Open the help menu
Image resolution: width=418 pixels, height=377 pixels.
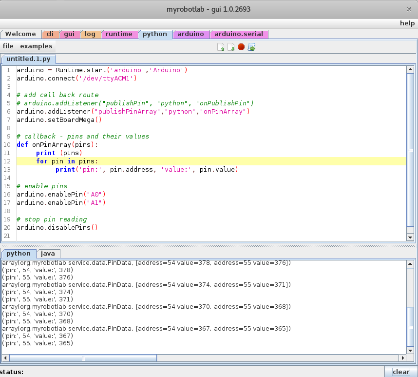coord(407,23)
